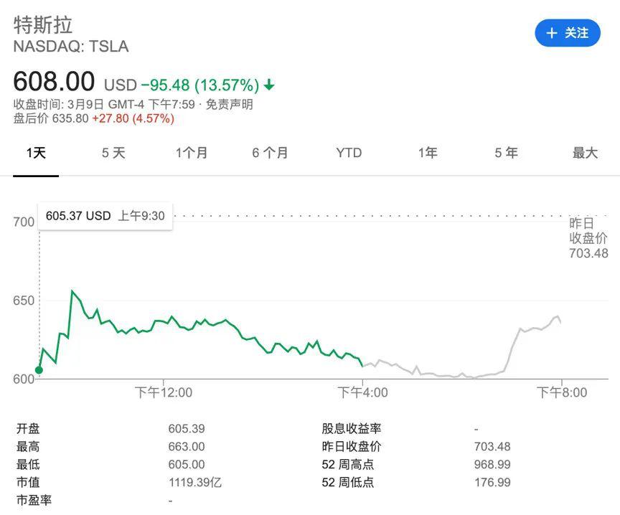Click the 605.39 open value

coord(187,428)
